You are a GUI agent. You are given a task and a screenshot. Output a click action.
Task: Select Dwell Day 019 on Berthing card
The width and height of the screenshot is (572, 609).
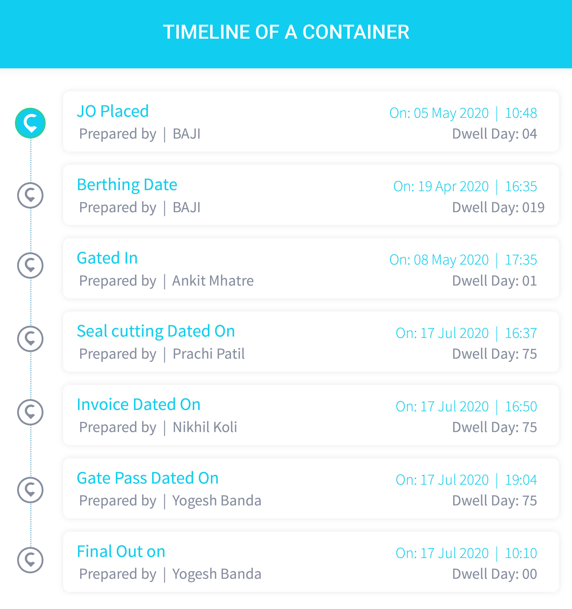click(x=498, y=207)
